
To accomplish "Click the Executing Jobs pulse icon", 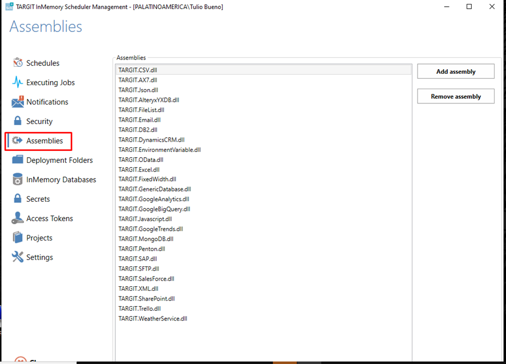I will (x=18, y=82).
